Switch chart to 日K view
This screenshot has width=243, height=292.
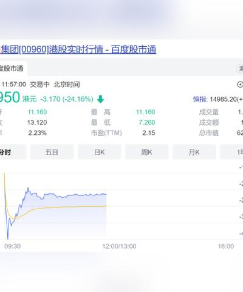coord(99,152)
